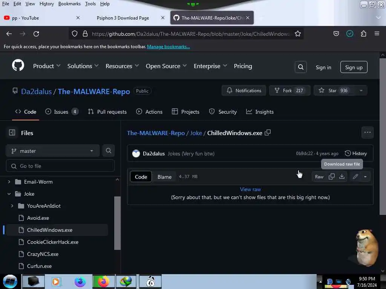Screen dimensions: 386x289
Task: Open the Star lists dropdown arrow
Action: (x=361, y=90)
